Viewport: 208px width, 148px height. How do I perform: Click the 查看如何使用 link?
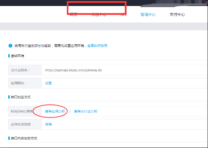97,46
